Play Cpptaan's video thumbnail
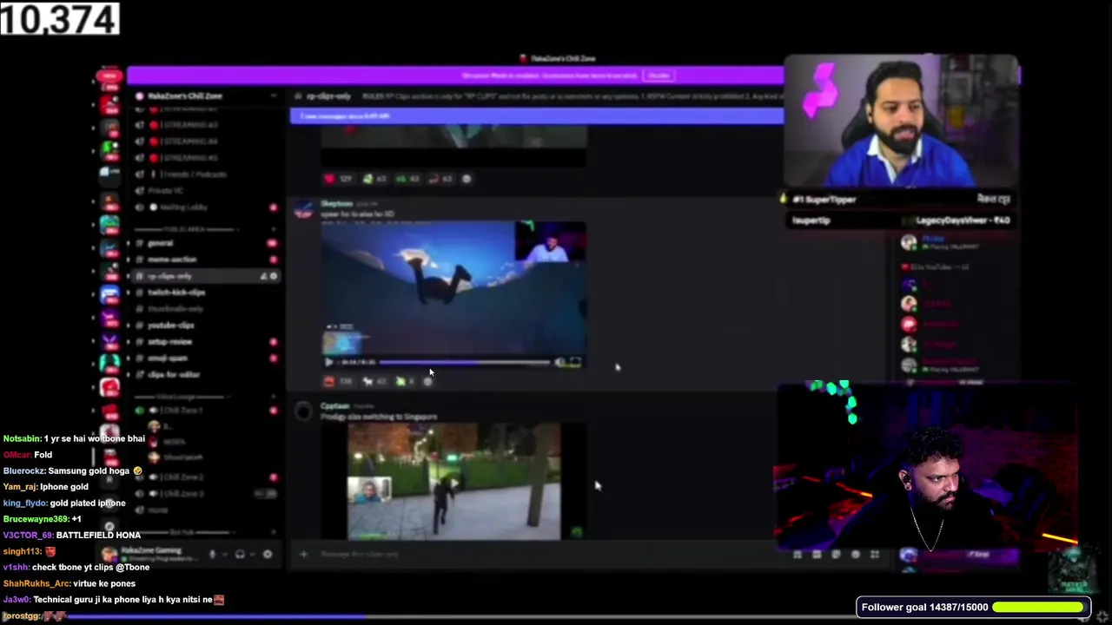1112x625 pixels. 453,482
